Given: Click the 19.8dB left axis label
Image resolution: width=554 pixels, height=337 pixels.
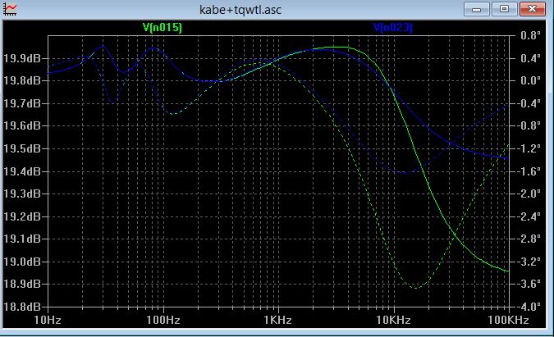Looking at the screenshot, I should click(22, 81).
